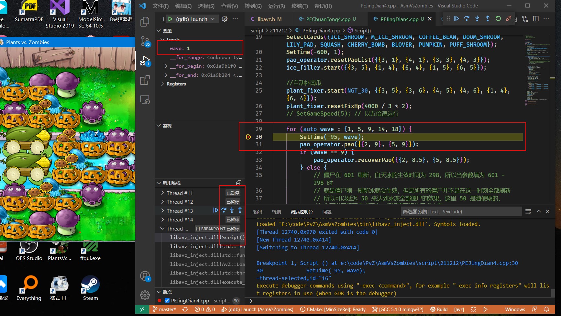The height and width of the screenshot is (316, 561).
Task: Continue execution in debug toolbar
Action: 456,19
